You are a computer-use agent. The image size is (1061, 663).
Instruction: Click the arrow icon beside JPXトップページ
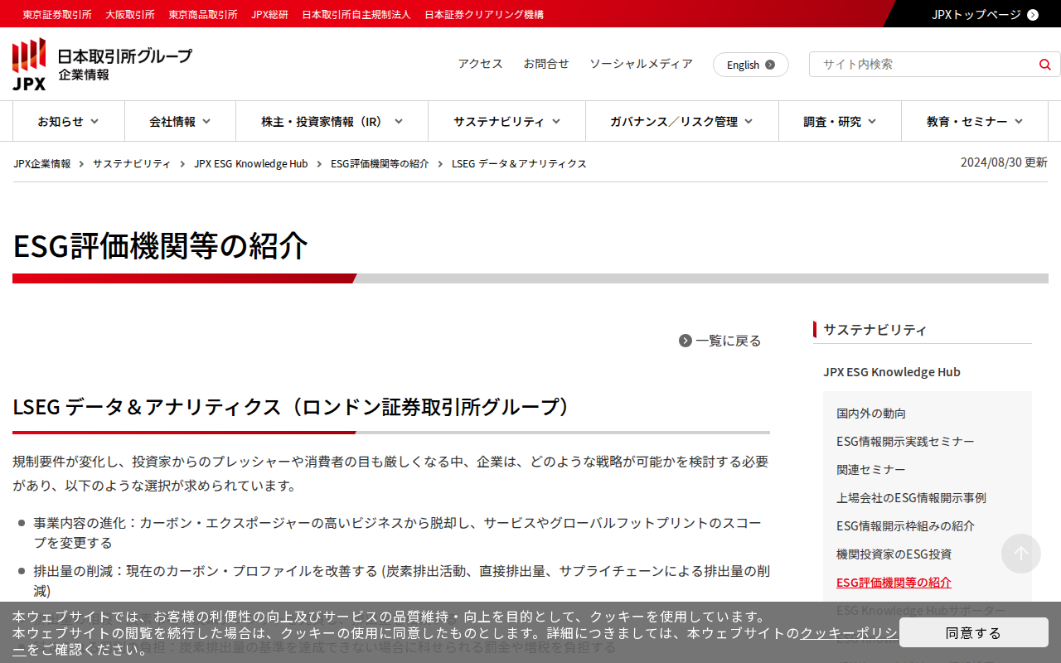tap(1033, 14)
